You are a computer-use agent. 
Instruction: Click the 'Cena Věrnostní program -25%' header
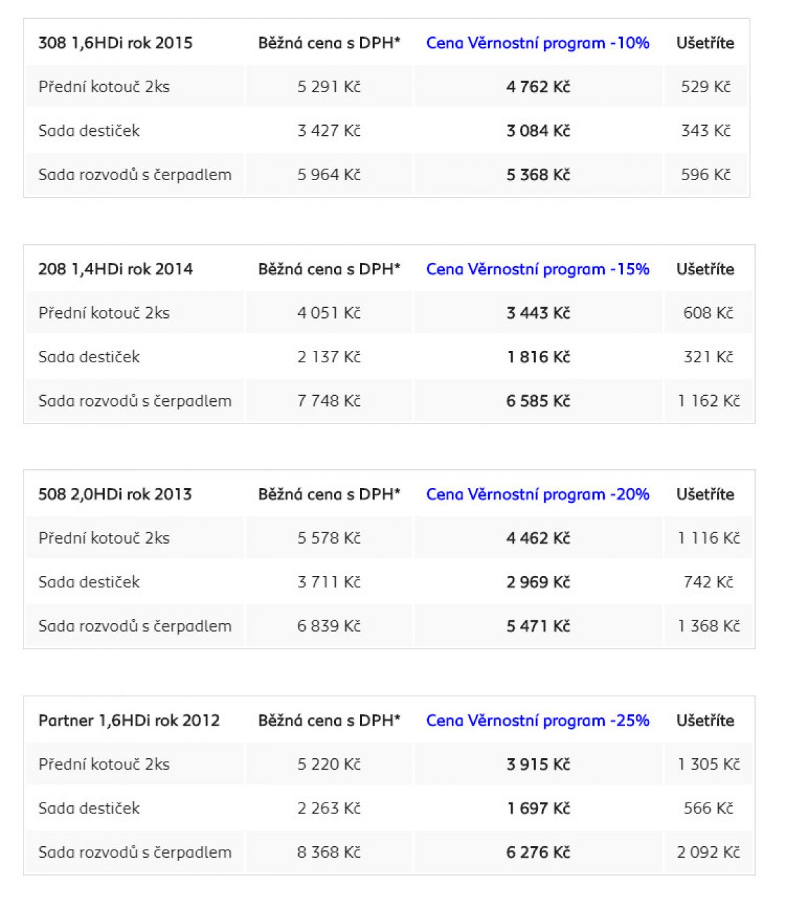pyautogui.click(x=537, y=721)
